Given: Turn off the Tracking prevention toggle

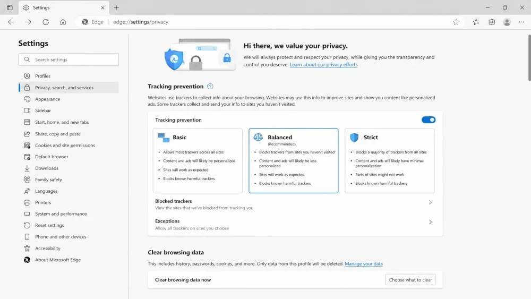Looking at the screenshot, I should pos(429,120).
